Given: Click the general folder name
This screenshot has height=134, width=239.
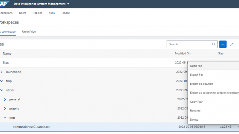Looking at the screenshot, I should pos(15,99).
